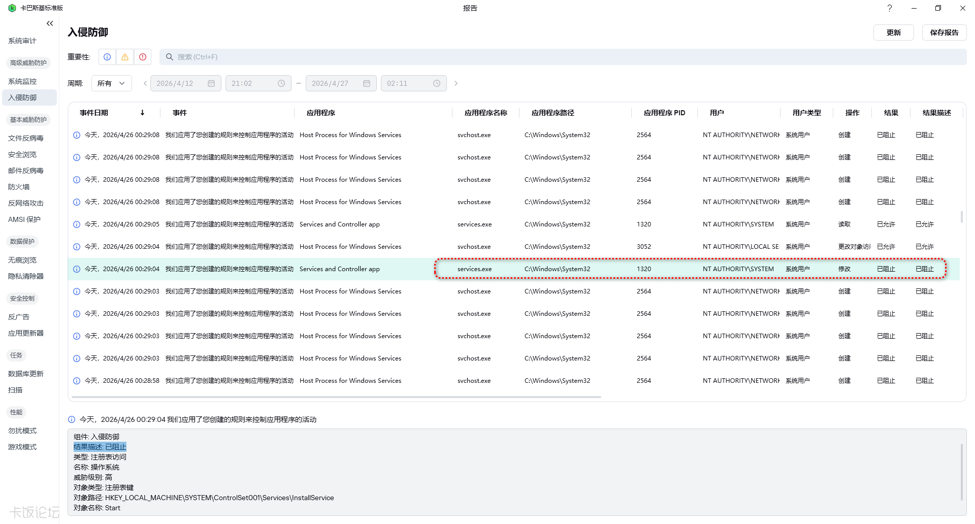
Task: Click the search magnifier icon
Action: pyautogui.click(x=170, y=57)
